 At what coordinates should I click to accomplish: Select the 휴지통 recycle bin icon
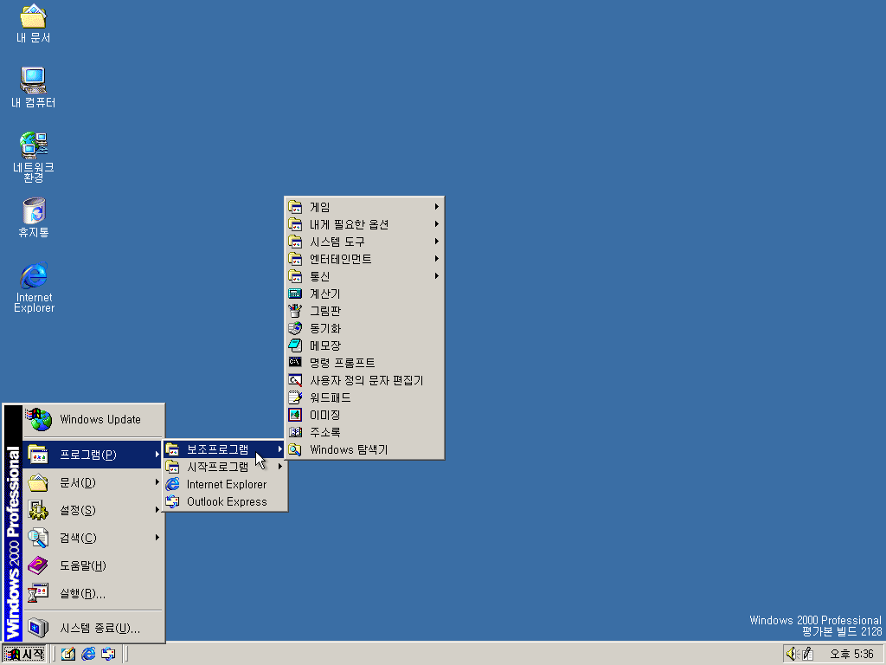pos(34,217)
